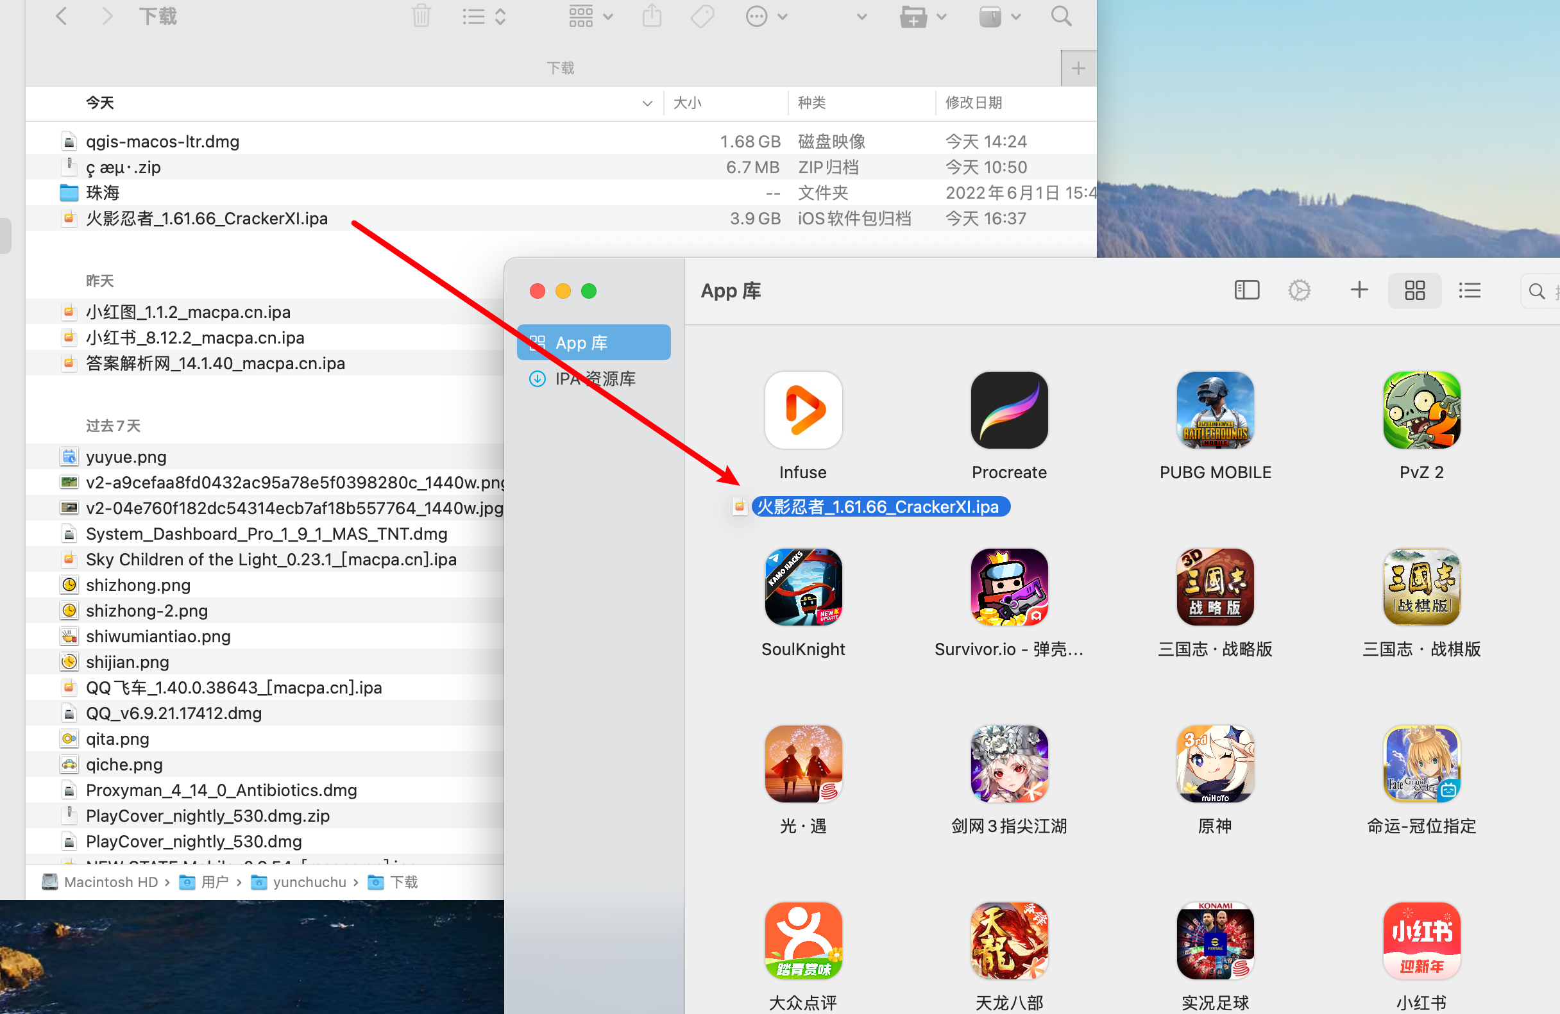
Task: Select the qgis-macos-ltr.dmg file row
Action: (162, 142)
